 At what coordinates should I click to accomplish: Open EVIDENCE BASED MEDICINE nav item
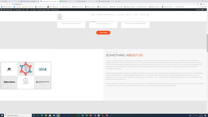106,15
